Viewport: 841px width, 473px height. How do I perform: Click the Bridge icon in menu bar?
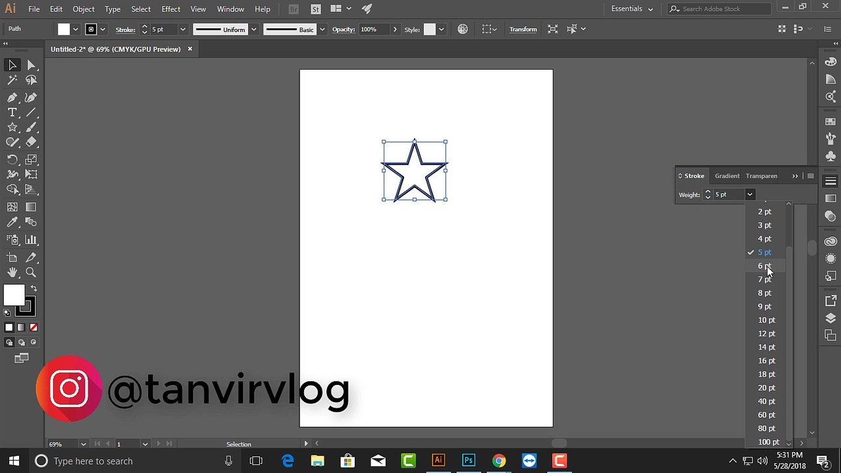(293, 9)
